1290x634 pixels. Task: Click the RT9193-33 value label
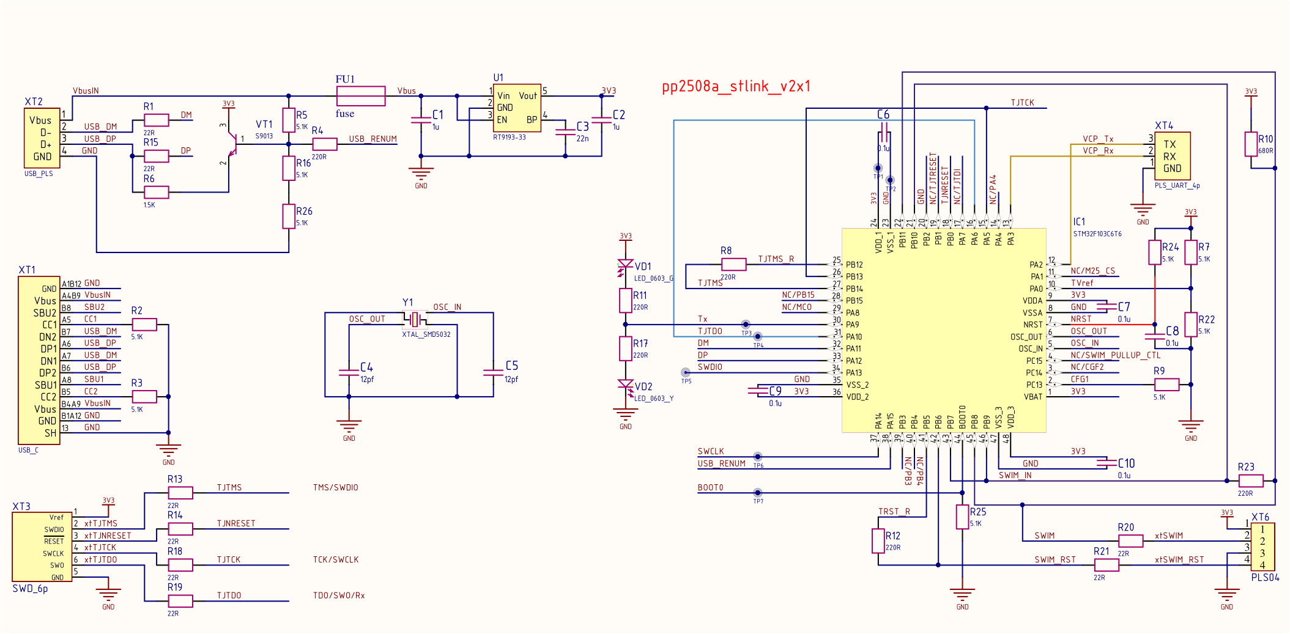[510, 138]
